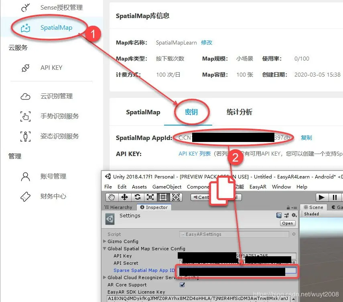Open the Shaded draw mode dropdown
Viewport: 343px width, 302px height.
coord(311,214)
